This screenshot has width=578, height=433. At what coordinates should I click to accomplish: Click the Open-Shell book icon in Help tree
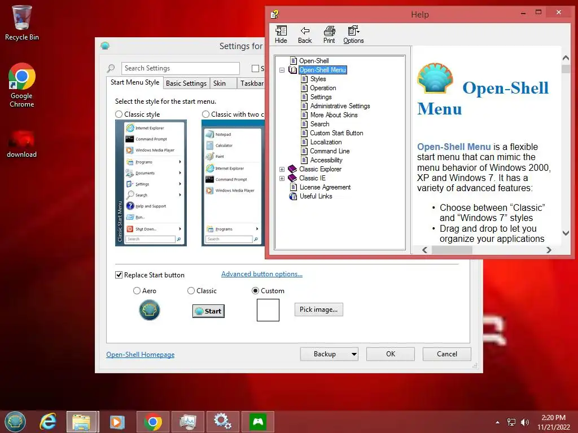[x=293, y=69]
